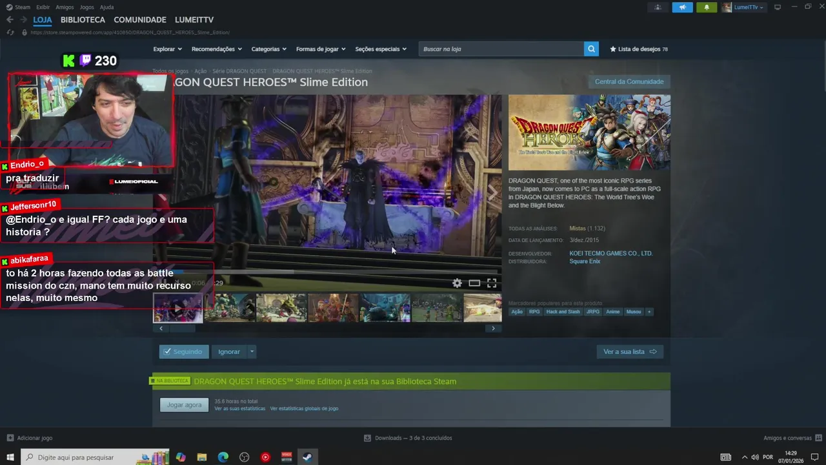The width and height of the screenshot is (826, 465).
Task: Switch to the COMUNIDADE tab
Action: point(140,20)
